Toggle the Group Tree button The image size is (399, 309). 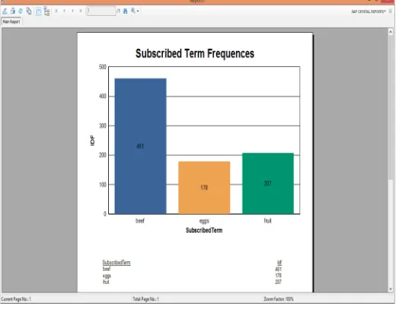pyautogui.click(x=46, y=11)
